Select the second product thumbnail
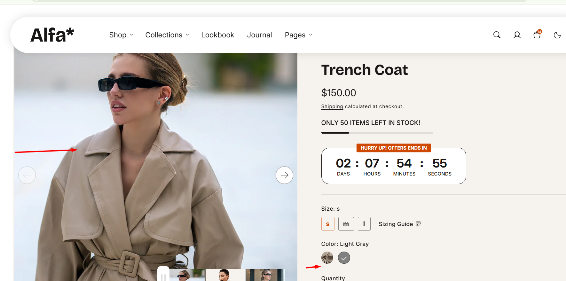Viewport: 566px width, 281px height. click(225, 275)
